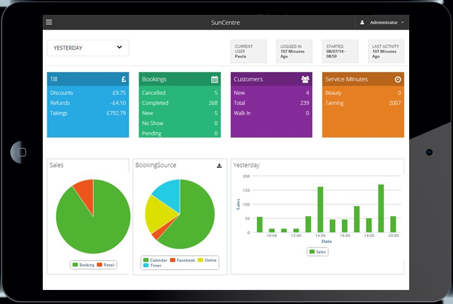Click the Yesterday chart title
Image resolution: width=453 pixels, height=304 pixels.
[246, 165]
